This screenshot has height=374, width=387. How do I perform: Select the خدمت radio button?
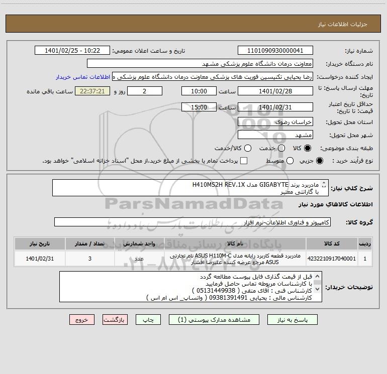click(281, 148)
